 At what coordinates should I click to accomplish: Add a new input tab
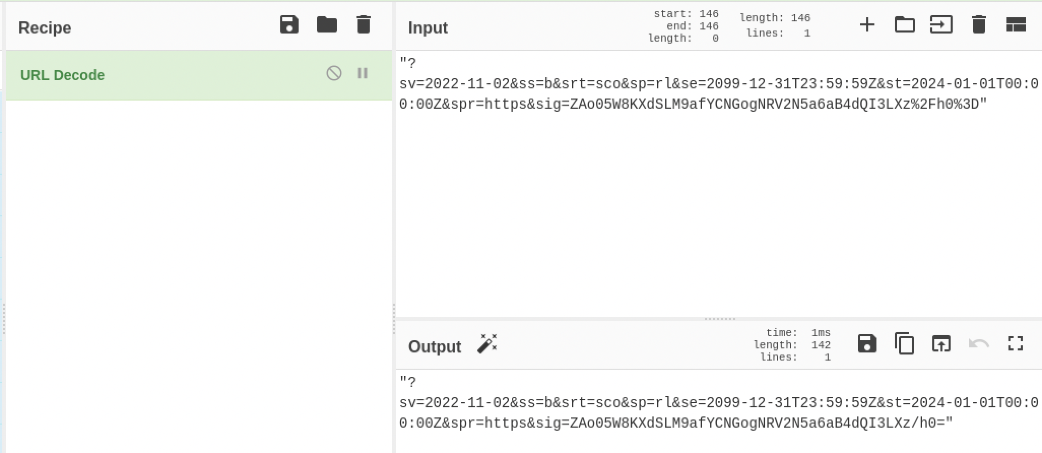pyautogui.click(x=867, y=25)
